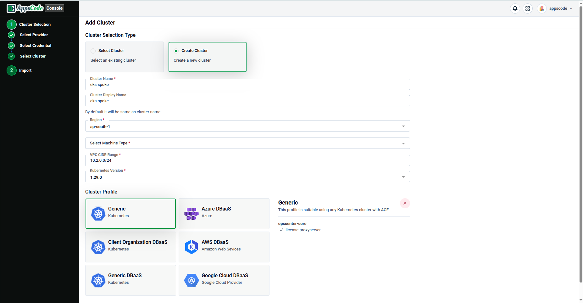Go to Select Credential step

click(36, 46)
